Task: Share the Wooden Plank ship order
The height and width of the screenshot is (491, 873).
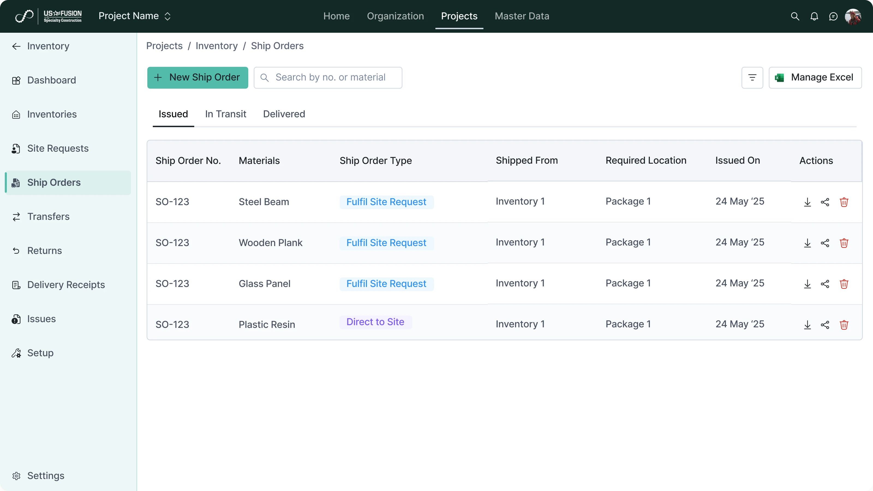Action: click(825, 243)
